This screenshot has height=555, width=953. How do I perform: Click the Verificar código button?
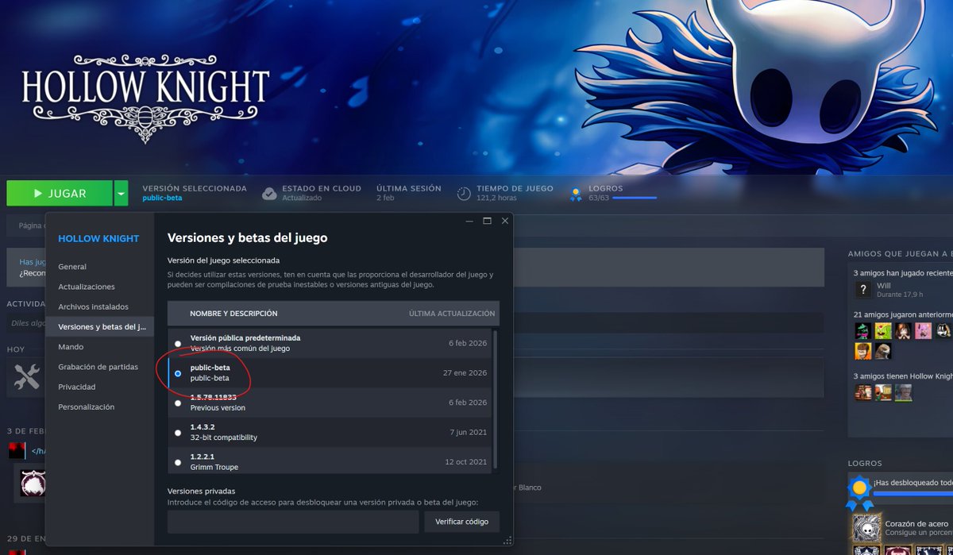(461, 522)
